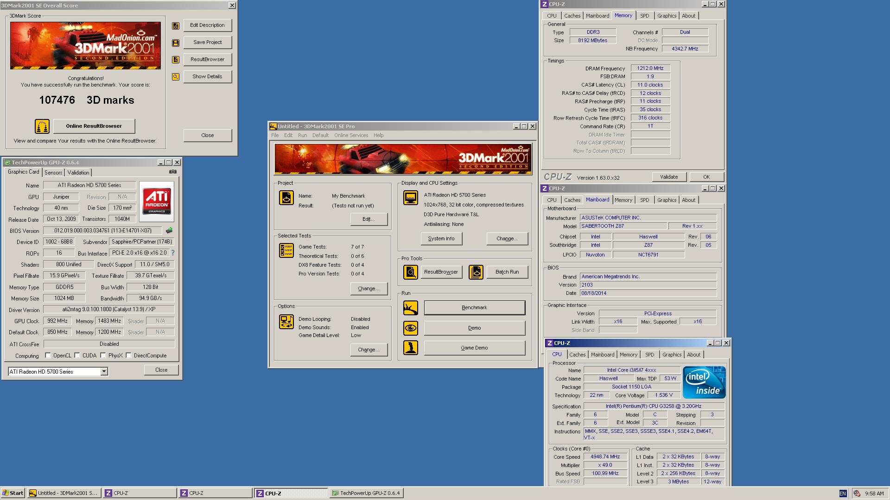The width and height of the screenshot is (890, 500).
Task: Click the Game Demo joystick icon
Action: click(x=411, y=348)
